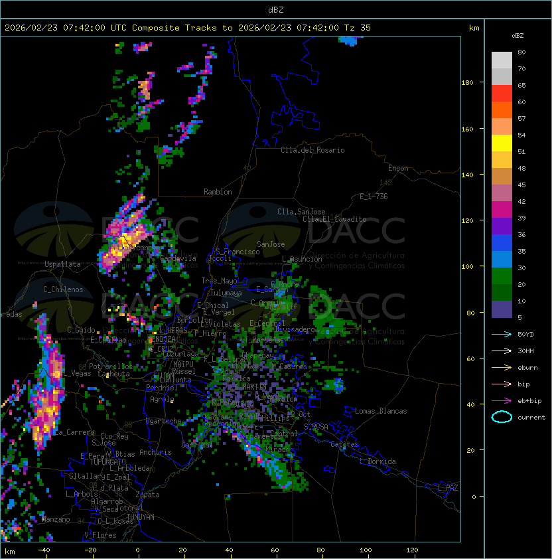Click the 'eburn' legend label
Image resolution: width=552 pixels, height=559 pixels.
527,368
